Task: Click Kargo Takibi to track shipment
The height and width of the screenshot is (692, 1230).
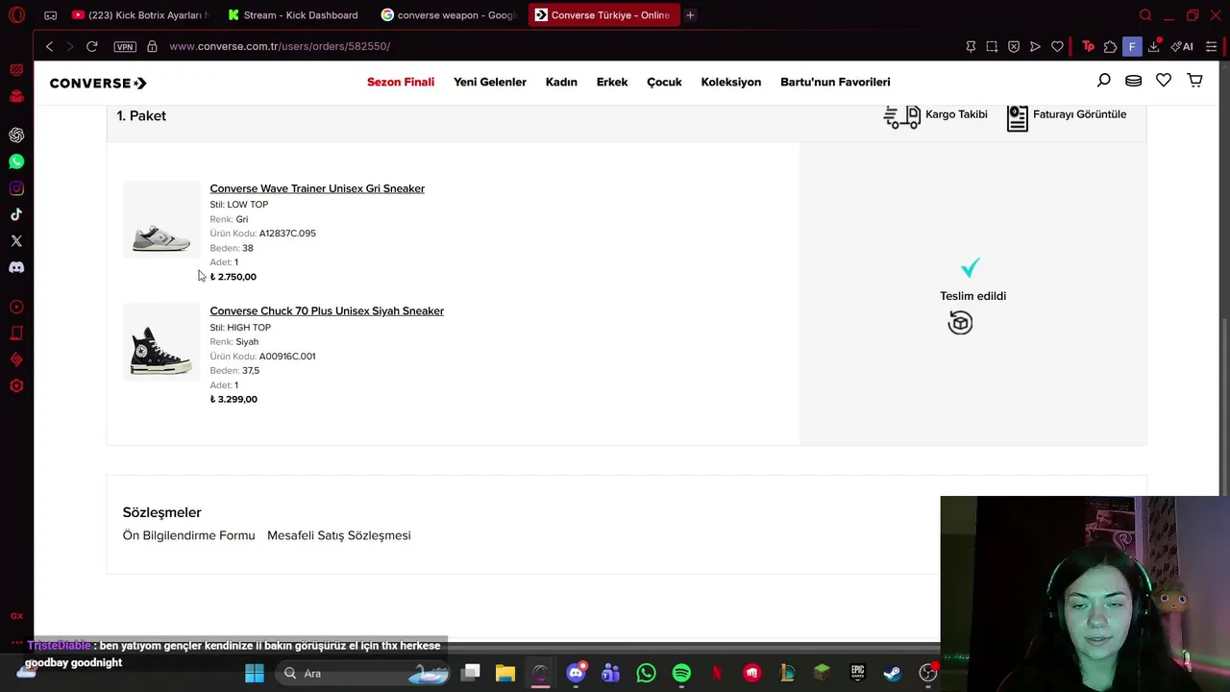Action: 936,115
